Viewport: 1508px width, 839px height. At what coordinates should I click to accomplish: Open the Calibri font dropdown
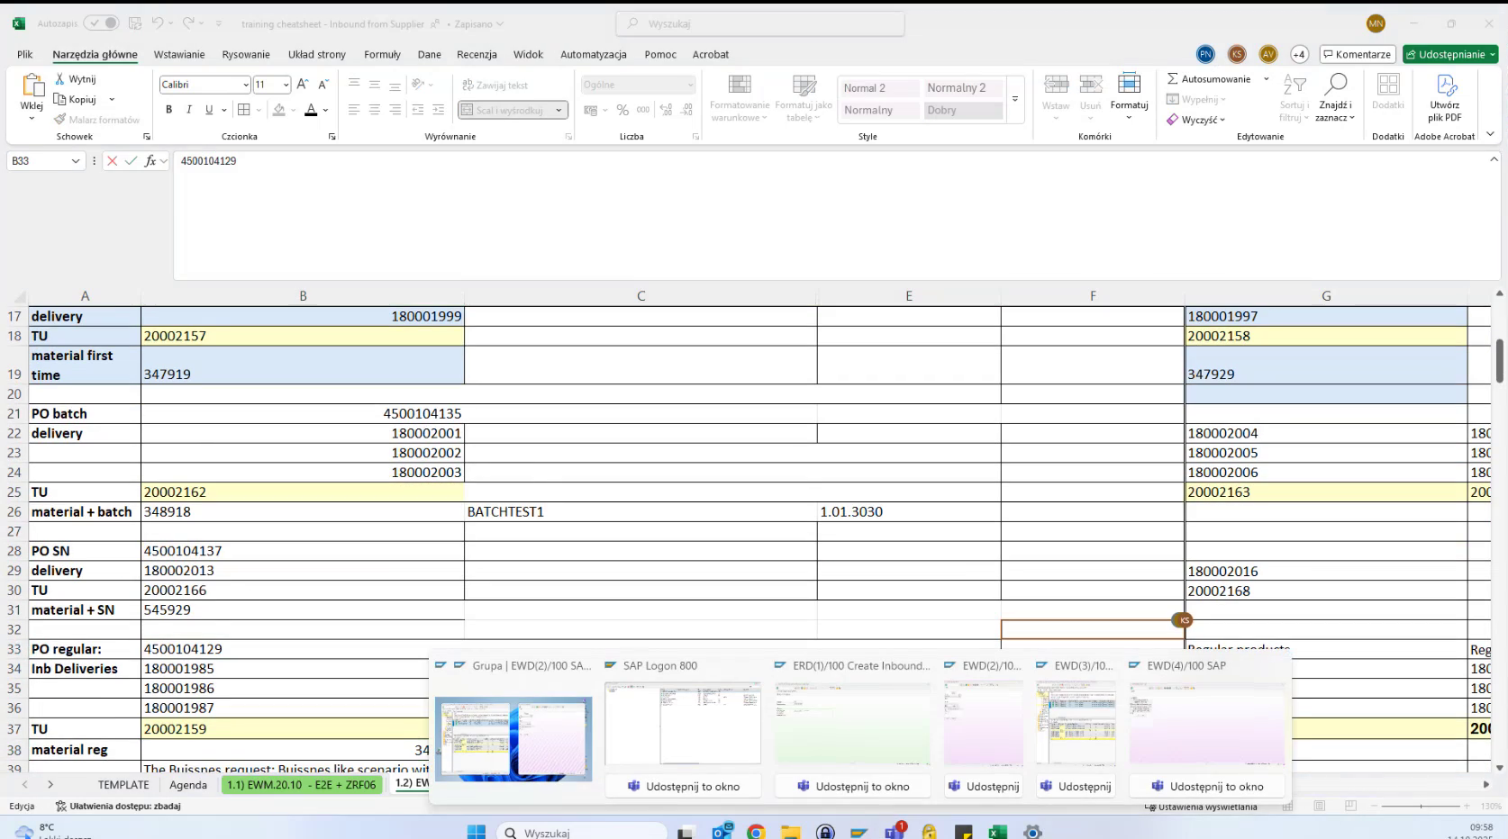tap(246, 84)
